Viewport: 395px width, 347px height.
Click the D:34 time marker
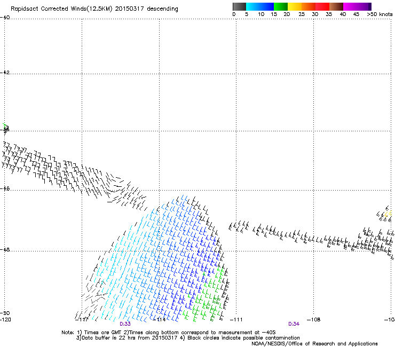(x=294, y=324)
